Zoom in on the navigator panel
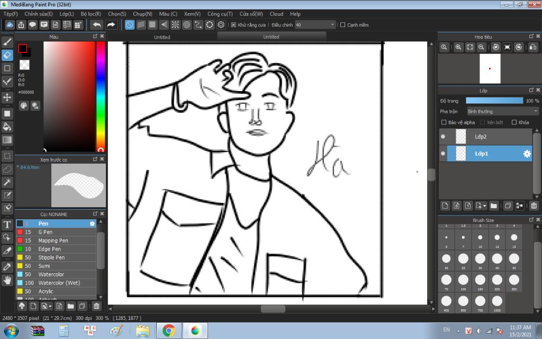 [458, 47]
